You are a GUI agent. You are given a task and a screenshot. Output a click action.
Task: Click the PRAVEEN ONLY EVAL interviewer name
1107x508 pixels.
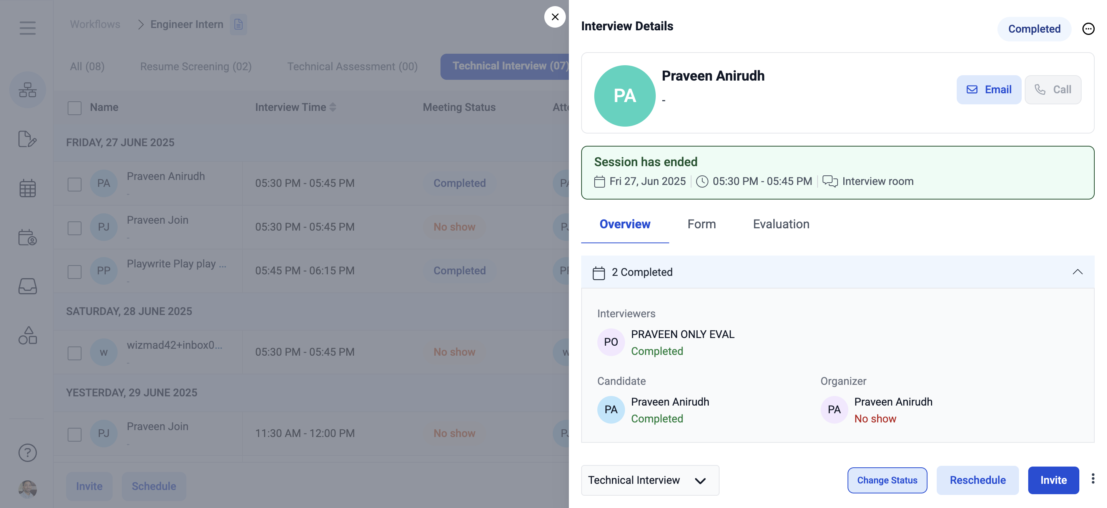pyautogui.click(x=682, y=334)
